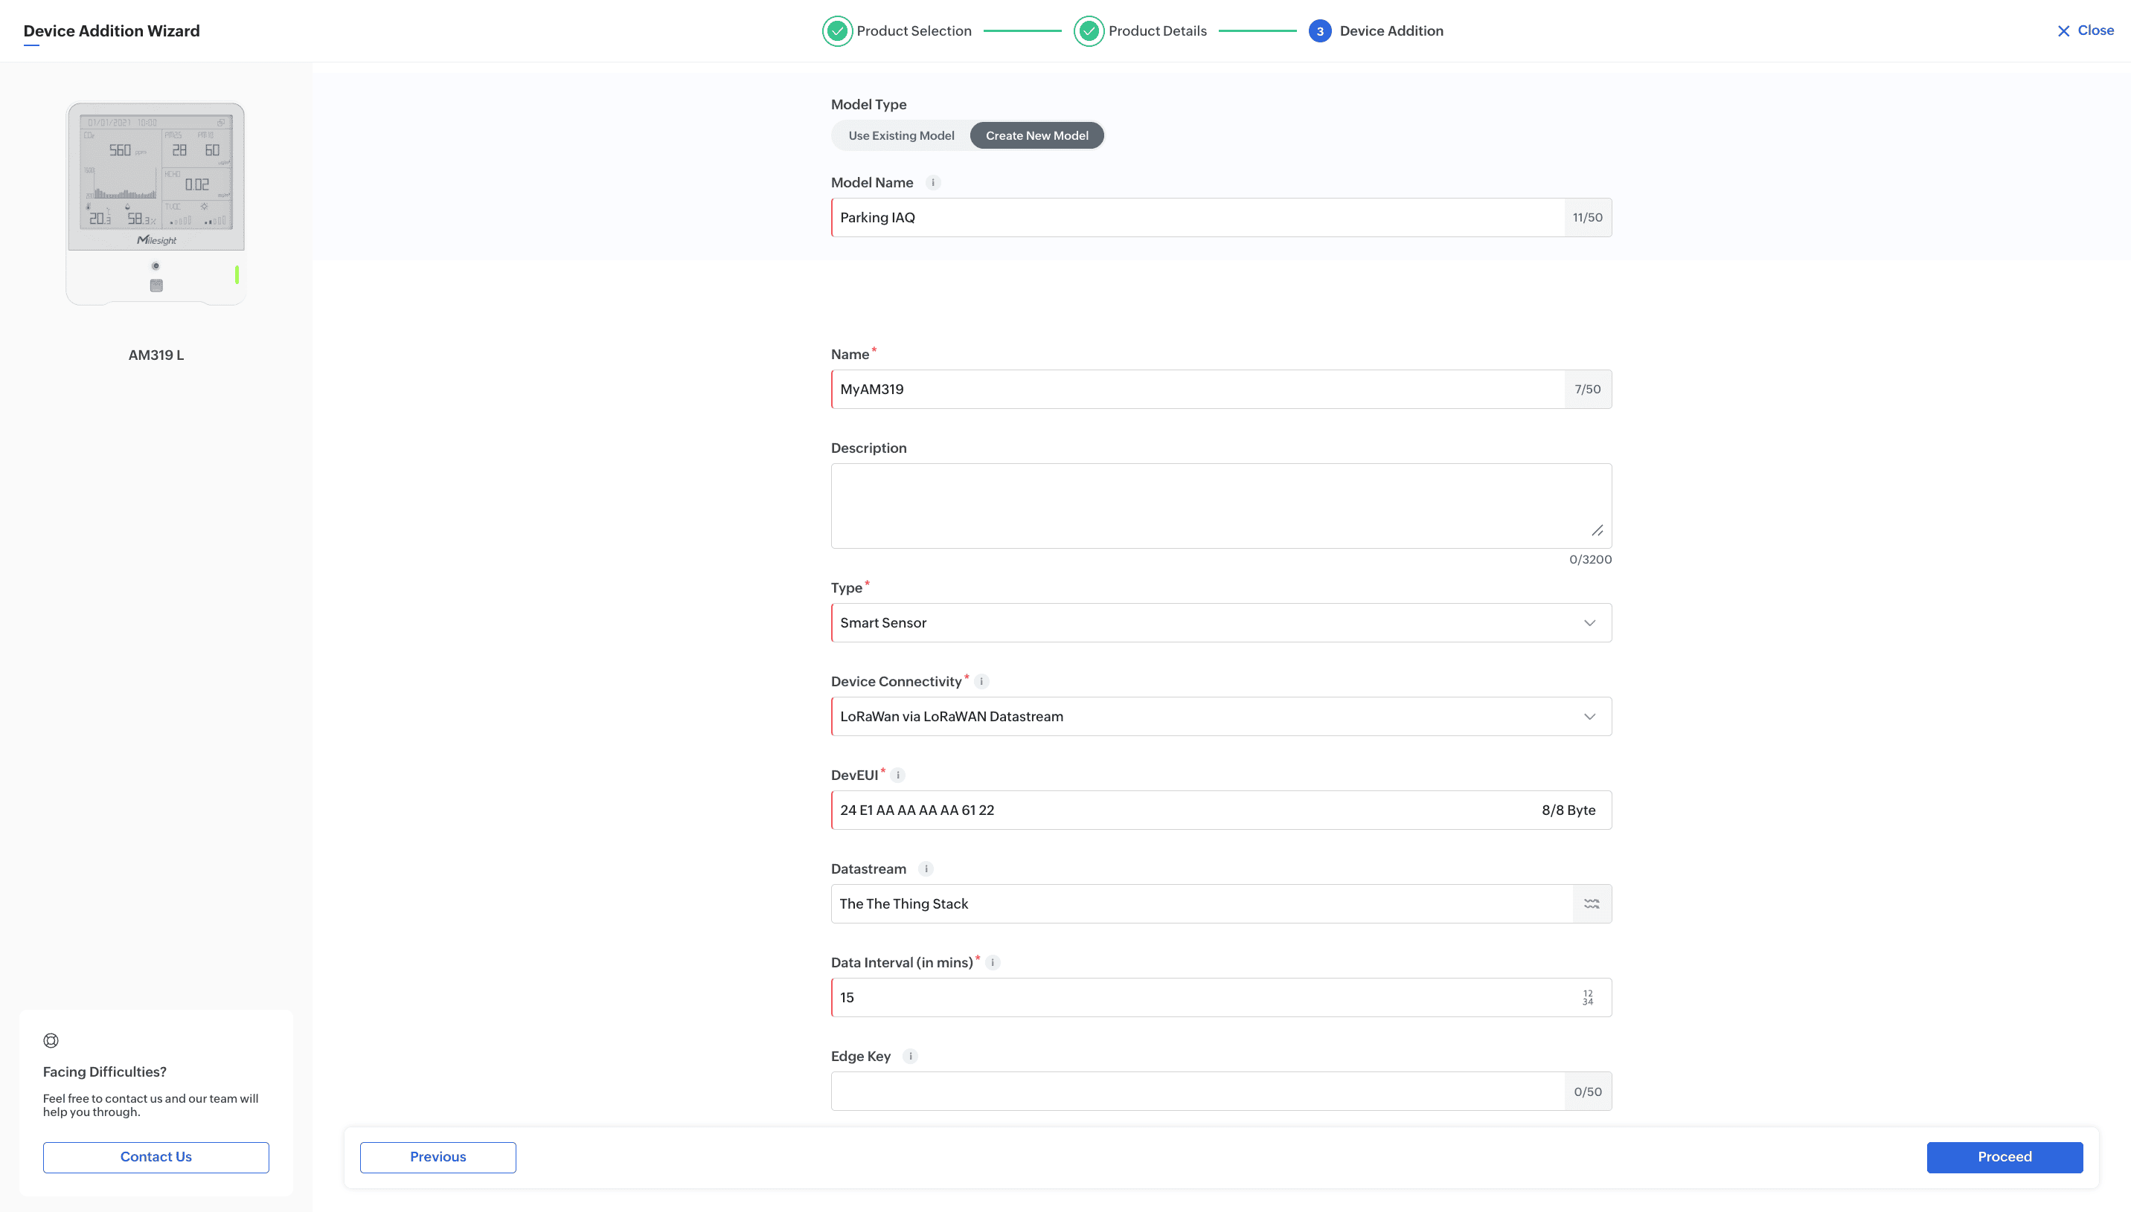
Task: Click the green checkmark on Product Selection step
Action: (837, 30)
